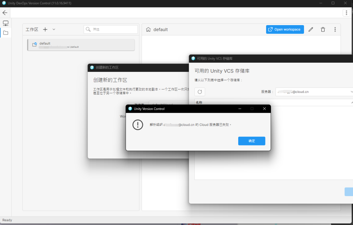This screenshot has height=225, width=353.
Task: Open the three-dot menu in the top bar
Action: pos(346,13)
